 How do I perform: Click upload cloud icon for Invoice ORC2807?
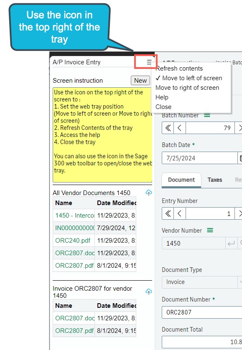(x=149, y=292)
